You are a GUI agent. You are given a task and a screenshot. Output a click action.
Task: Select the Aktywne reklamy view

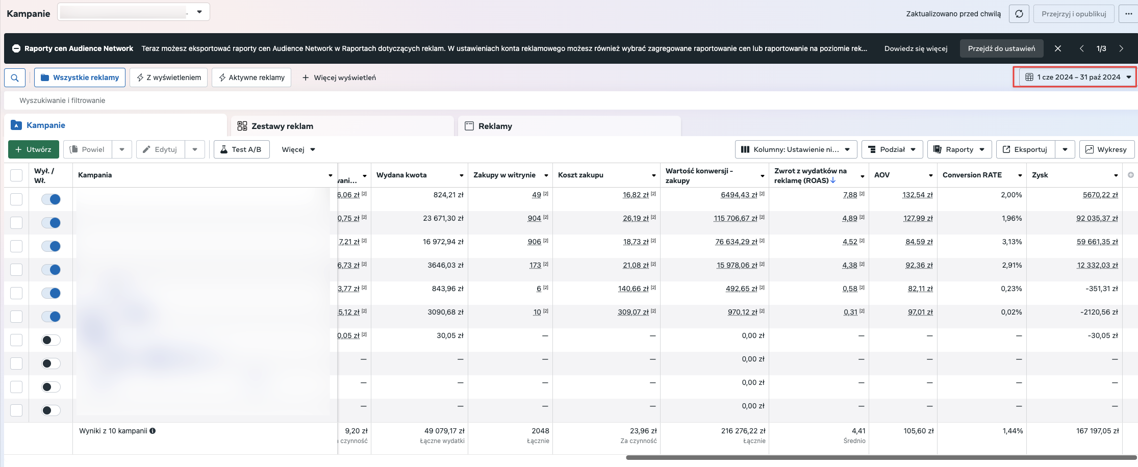[251, 77]
